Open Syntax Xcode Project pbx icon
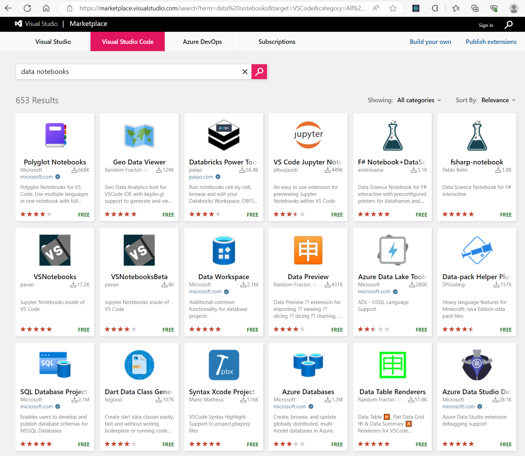Screen dimensions: 525x456 click(224, 365)
